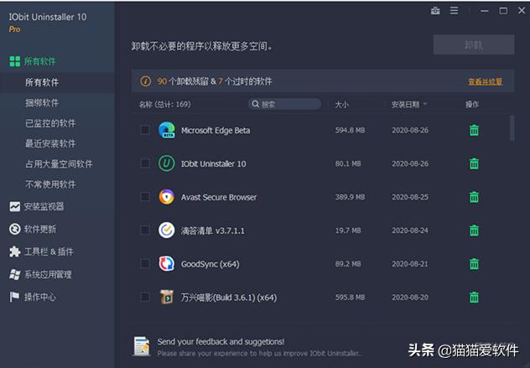This screenshot has height=368, width=530.
Task: Click the 软件更新 refresh icon
Action: 14,229
